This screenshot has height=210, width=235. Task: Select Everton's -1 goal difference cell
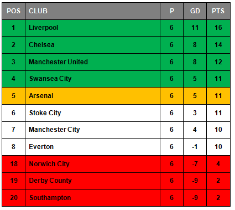pos(195,147)
